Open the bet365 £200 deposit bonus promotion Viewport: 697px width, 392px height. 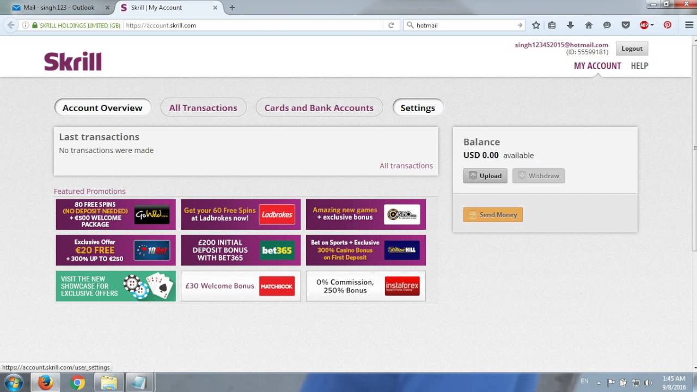(241, 250)
